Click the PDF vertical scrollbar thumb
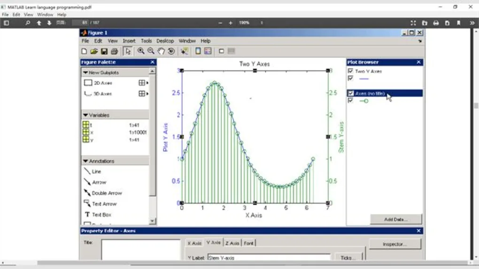Screen dimensions: 479x269 tap(476, 105)
